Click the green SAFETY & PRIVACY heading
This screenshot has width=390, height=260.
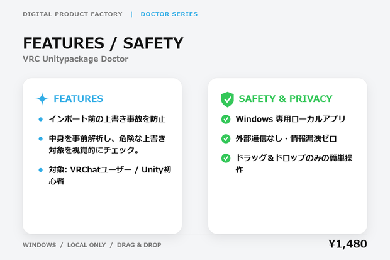point(286,99)
